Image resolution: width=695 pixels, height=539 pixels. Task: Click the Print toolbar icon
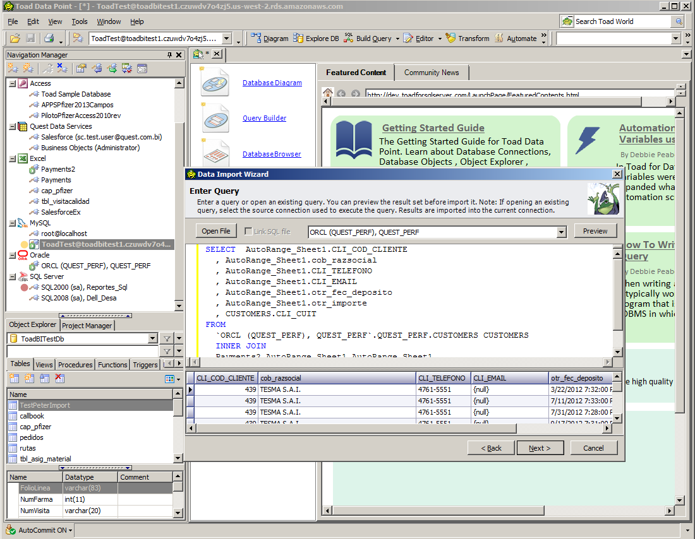49,38
